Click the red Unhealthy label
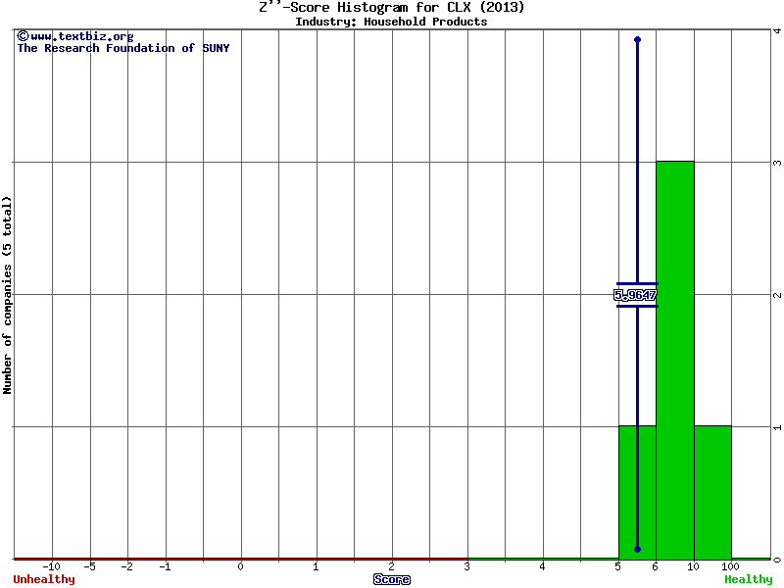 pos(44,579)
